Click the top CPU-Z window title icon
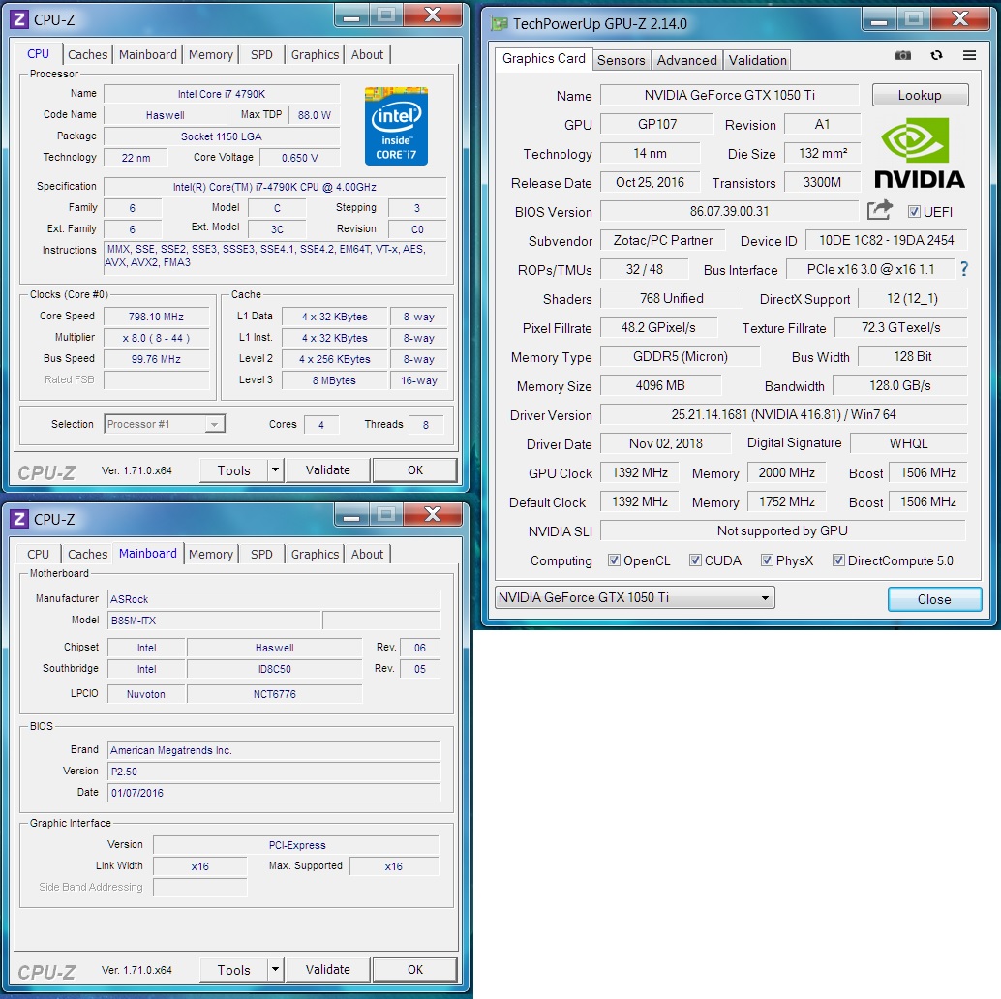The image size is (1001, 999). click(x=19, y=19)
